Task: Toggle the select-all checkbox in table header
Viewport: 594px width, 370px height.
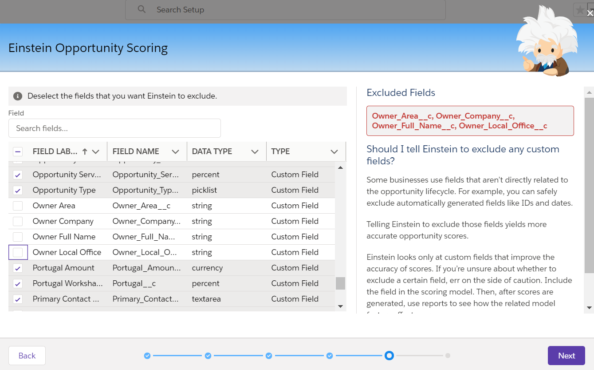Action: coord(18,151)
